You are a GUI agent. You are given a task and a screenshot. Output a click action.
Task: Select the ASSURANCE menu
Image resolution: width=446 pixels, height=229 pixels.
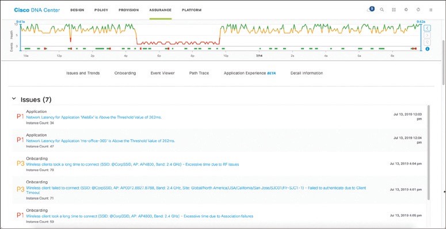(x=160, y=10)
